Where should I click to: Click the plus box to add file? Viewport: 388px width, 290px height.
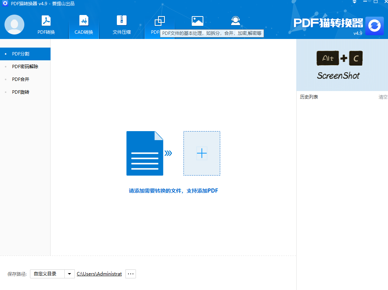[201, 153]
